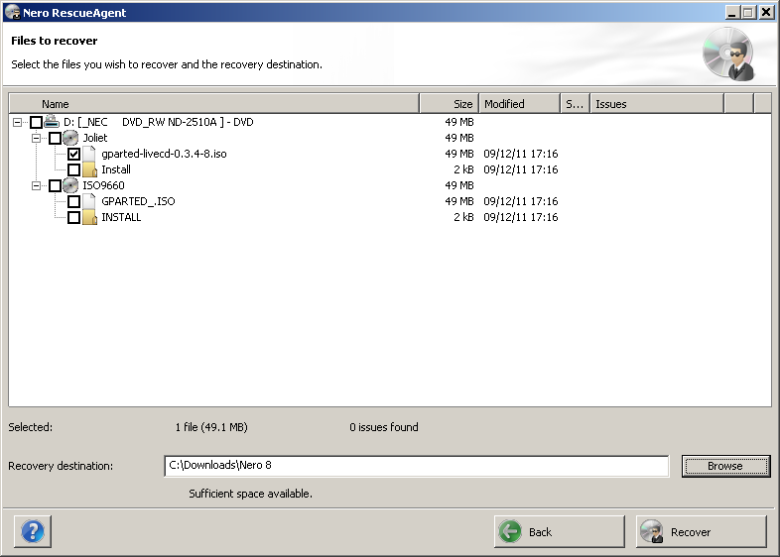Collapse the ISO9660 tree node
The image size is (780, 557).
37,186
